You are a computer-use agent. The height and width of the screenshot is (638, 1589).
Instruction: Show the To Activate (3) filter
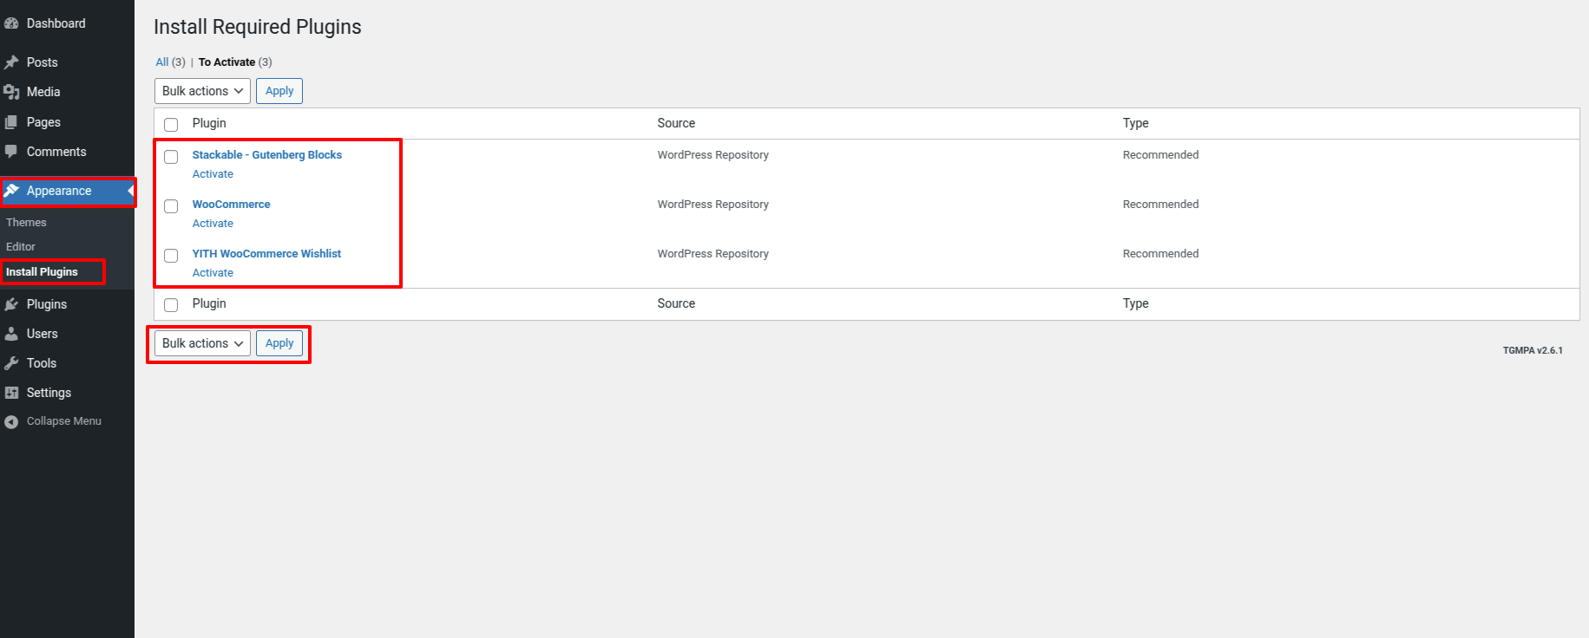[235, 62]
